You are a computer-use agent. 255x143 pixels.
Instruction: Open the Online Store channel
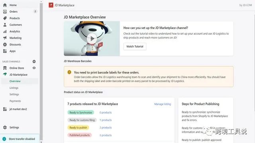pyautogui.click(x=17, y=68)
